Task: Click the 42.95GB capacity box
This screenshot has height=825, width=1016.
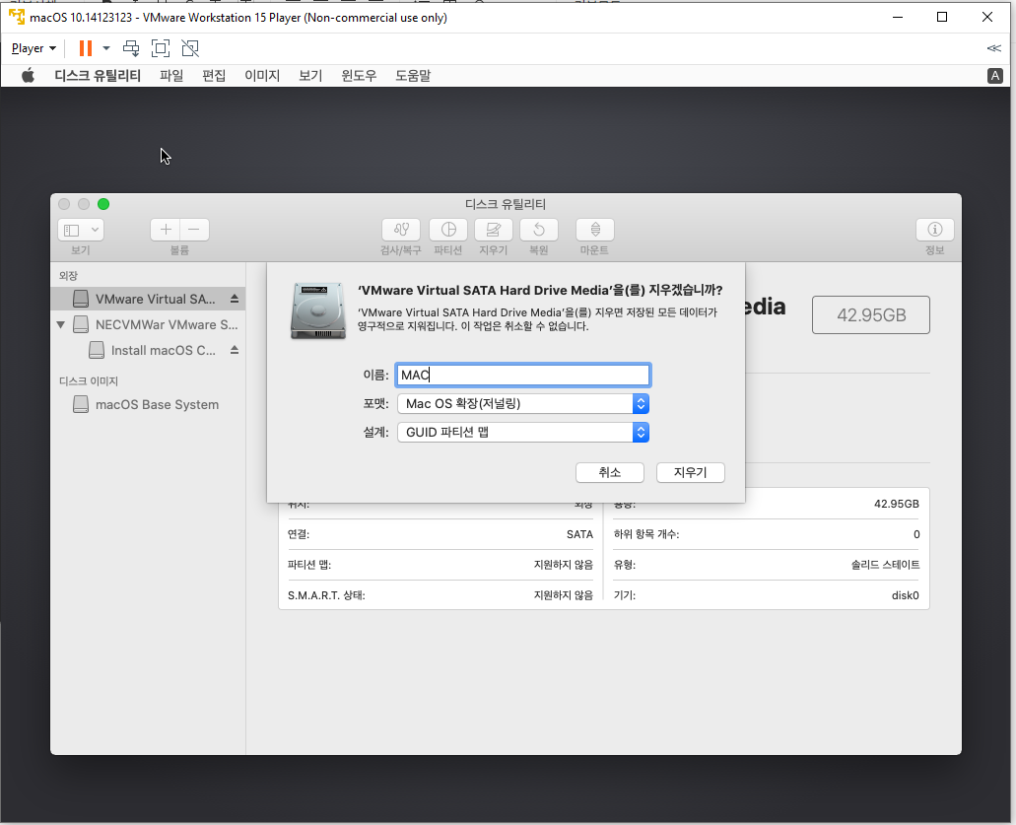Action: point(871,315)
